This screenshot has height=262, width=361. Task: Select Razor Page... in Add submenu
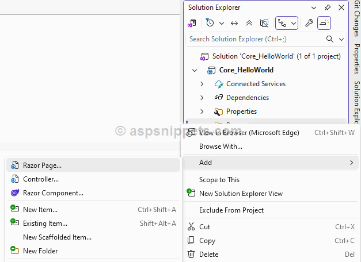[x=93, y=165]
